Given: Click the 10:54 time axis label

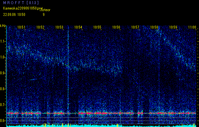Looking at the screenshot, I should (x=78, y=27).
